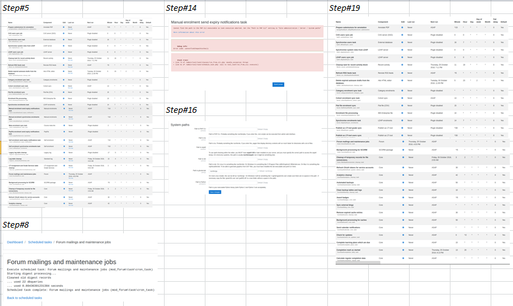Viewport: 513px width, 306px height.
Task: Run now Manual enrolment send expiry notifications task
Action: point(71,110)
